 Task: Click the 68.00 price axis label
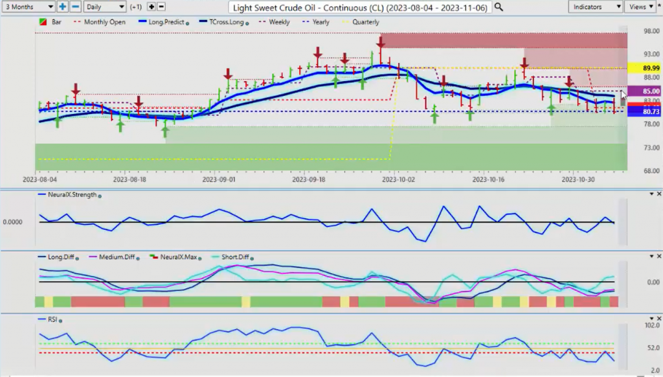point(651,171)
